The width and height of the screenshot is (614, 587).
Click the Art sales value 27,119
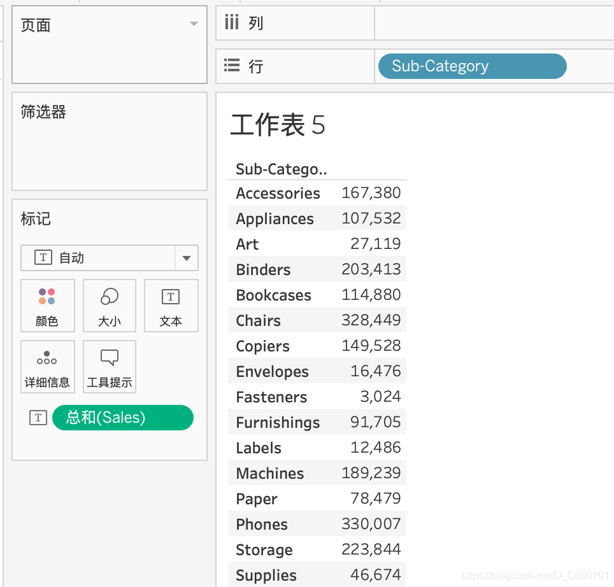click(x=375, y=244)
